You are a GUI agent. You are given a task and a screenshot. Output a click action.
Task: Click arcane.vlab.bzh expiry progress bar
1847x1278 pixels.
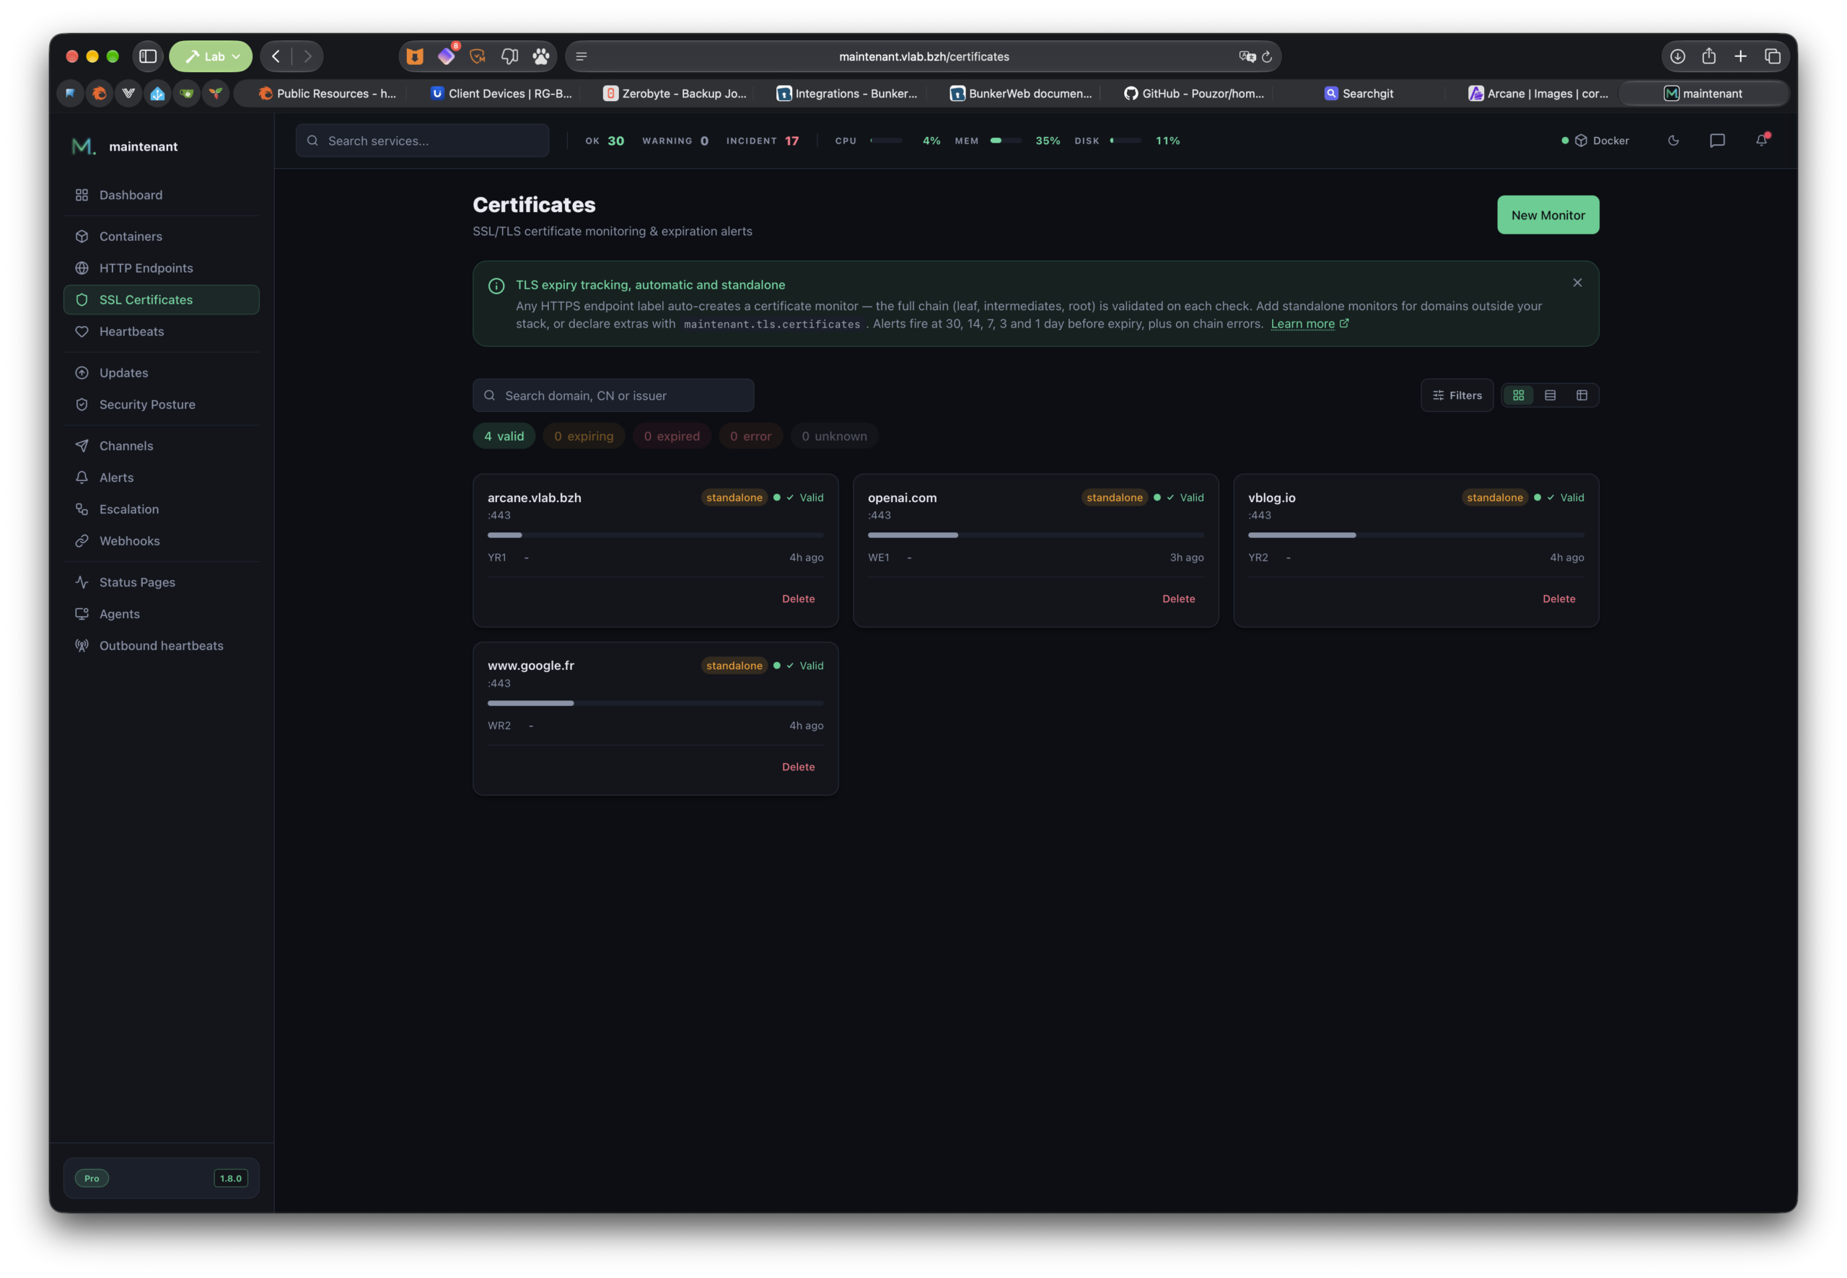coord(655,535)
